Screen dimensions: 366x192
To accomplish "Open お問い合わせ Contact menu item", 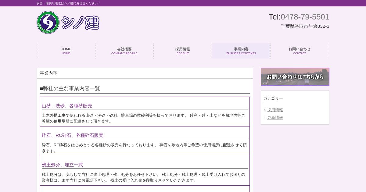I will point(300,51).
